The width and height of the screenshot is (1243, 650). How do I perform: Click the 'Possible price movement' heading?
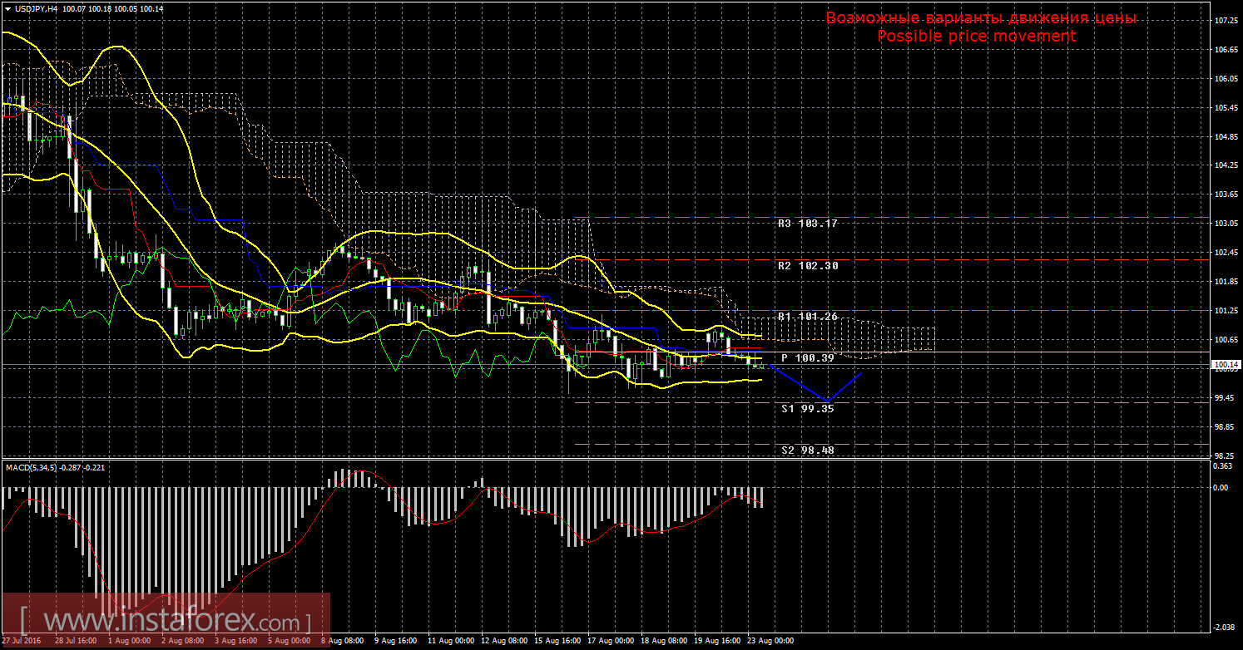(x=976, y=37)
